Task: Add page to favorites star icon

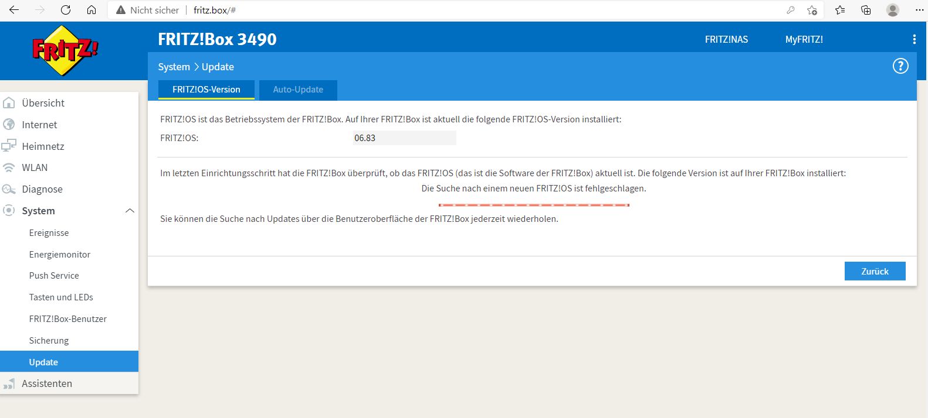Action: coord(812,10)
